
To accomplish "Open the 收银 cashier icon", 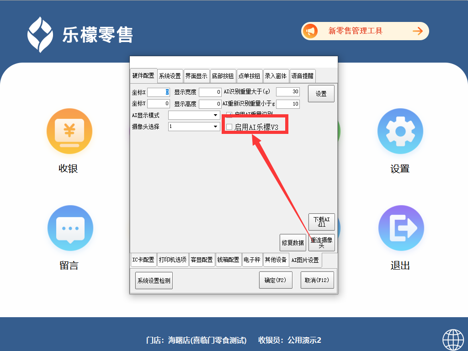I will coord(69,131).
